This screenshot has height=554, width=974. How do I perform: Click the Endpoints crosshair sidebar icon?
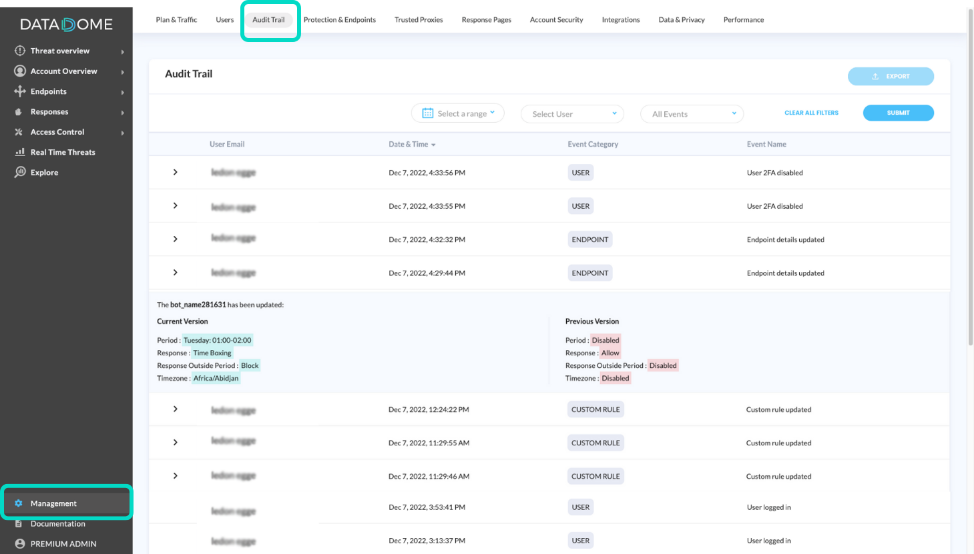click(x=19, y=91)
